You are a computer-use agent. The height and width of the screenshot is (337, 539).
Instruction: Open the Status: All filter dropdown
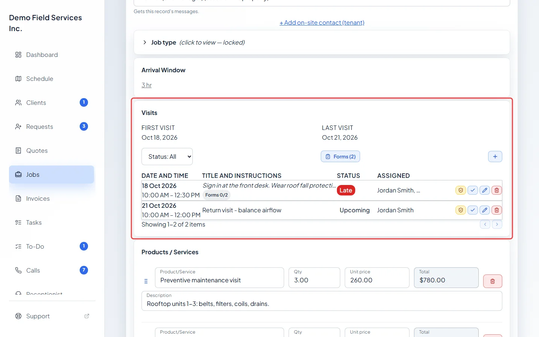click(167, 157)
